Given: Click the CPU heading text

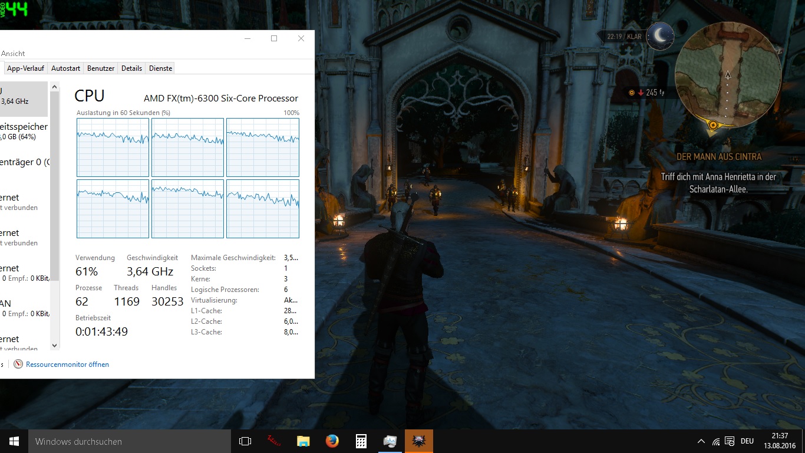Looking at the screenshot, I should tap(90, 96).
